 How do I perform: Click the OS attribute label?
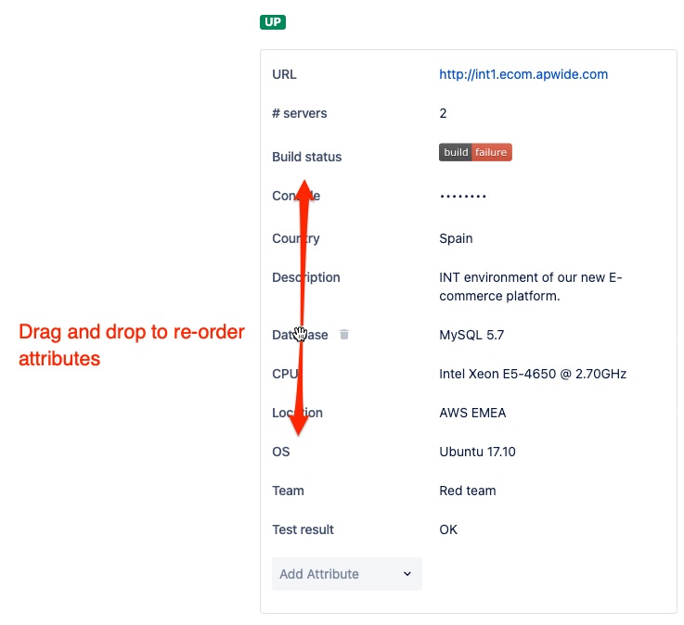coord(280,452)
